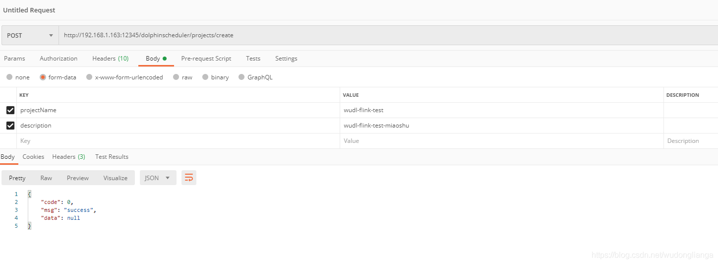Screen dimensions: 718x264
Task: Switch to the Authorization tab
Action: 59,59
